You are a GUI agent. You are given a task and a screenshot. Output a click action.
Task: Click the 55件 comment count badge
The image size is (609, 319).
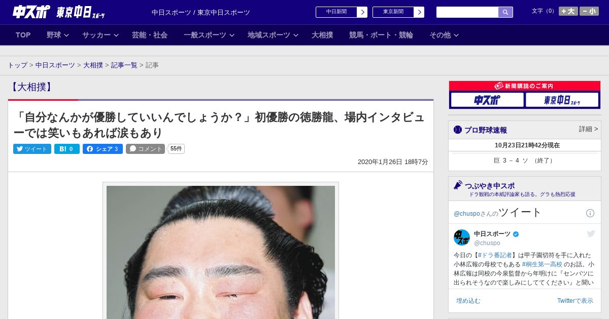point(176,149)
